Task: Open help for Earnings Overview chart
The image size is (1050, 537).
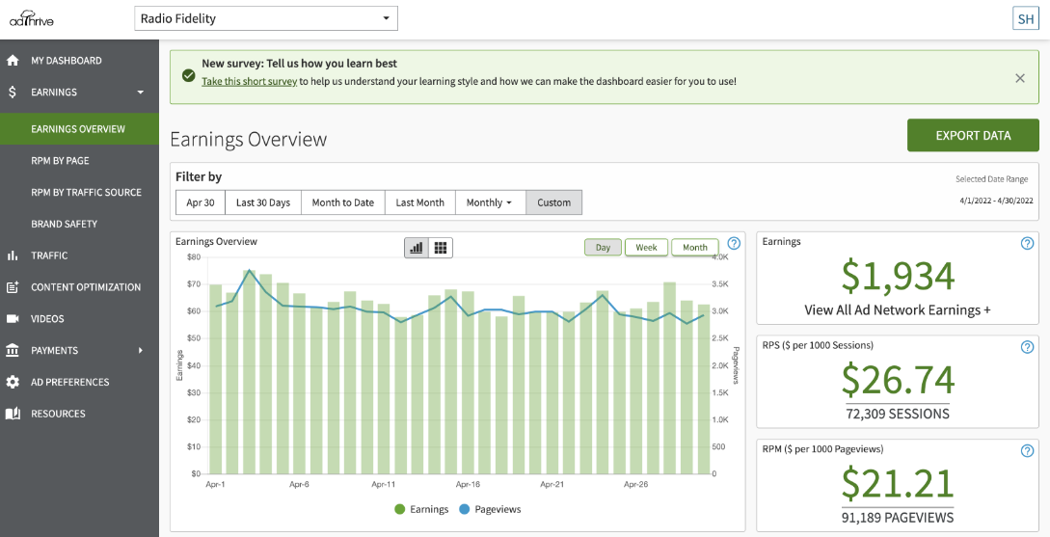Action: (734, 243)
